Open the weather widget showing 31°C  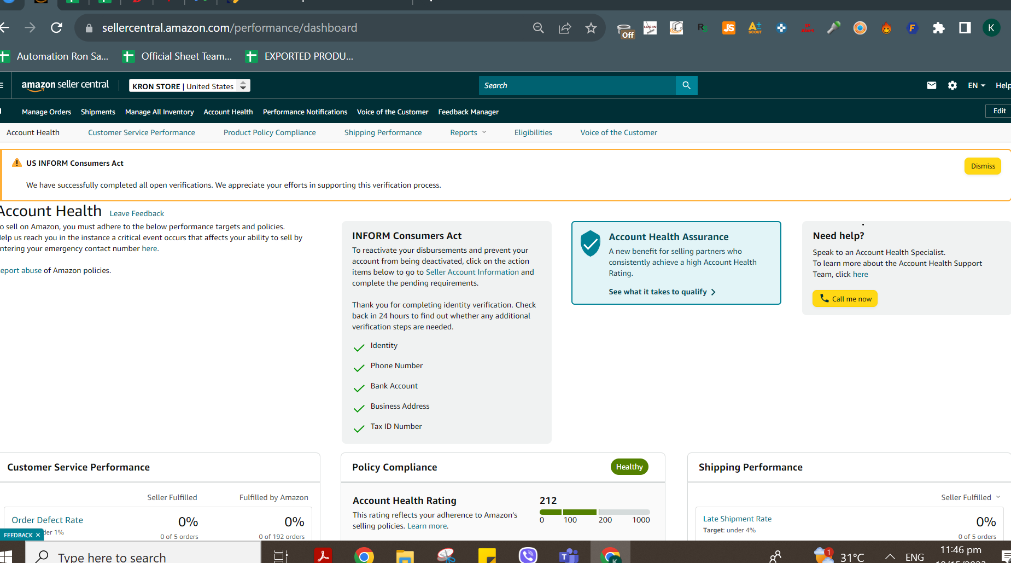coord(838,556)
